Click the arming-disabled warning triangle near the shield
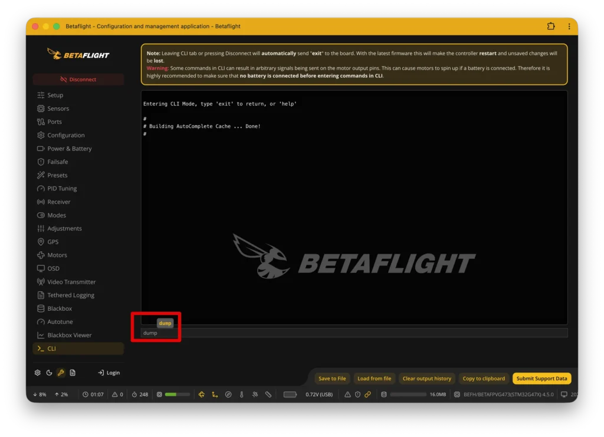Screen dimensions: 604x437 point(347,395)
